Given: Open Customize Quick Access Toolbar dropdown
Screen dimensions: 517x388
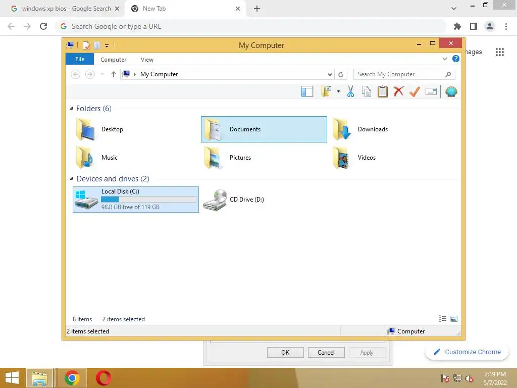Looking at the screenshot, I should (107, 45).
